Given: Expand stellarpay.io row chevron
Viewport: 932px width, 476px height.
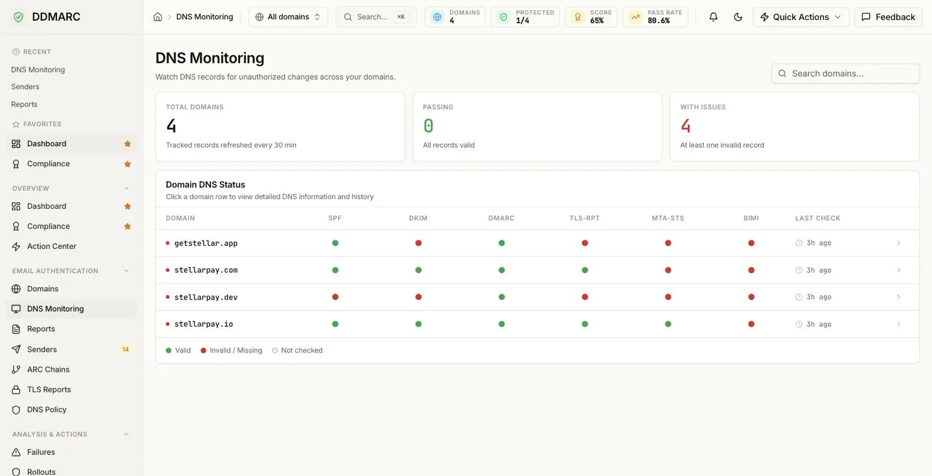Looking at the screenshot, I should 898,324.
